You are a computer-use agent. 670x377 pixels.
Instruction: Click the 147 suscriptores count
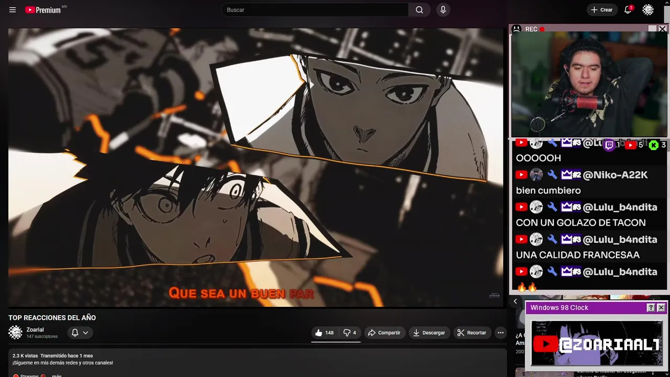tap(42, 337)
